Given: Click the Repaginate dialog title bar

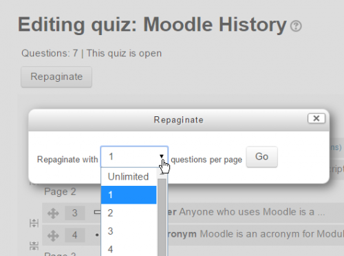Looking at the screenshot, I should [179, 120].
